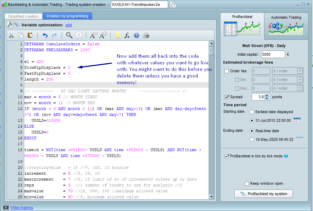Click the ProBacktest my system button
The image size is (313, 211).
pyautogui.click(x=263, y=194)
